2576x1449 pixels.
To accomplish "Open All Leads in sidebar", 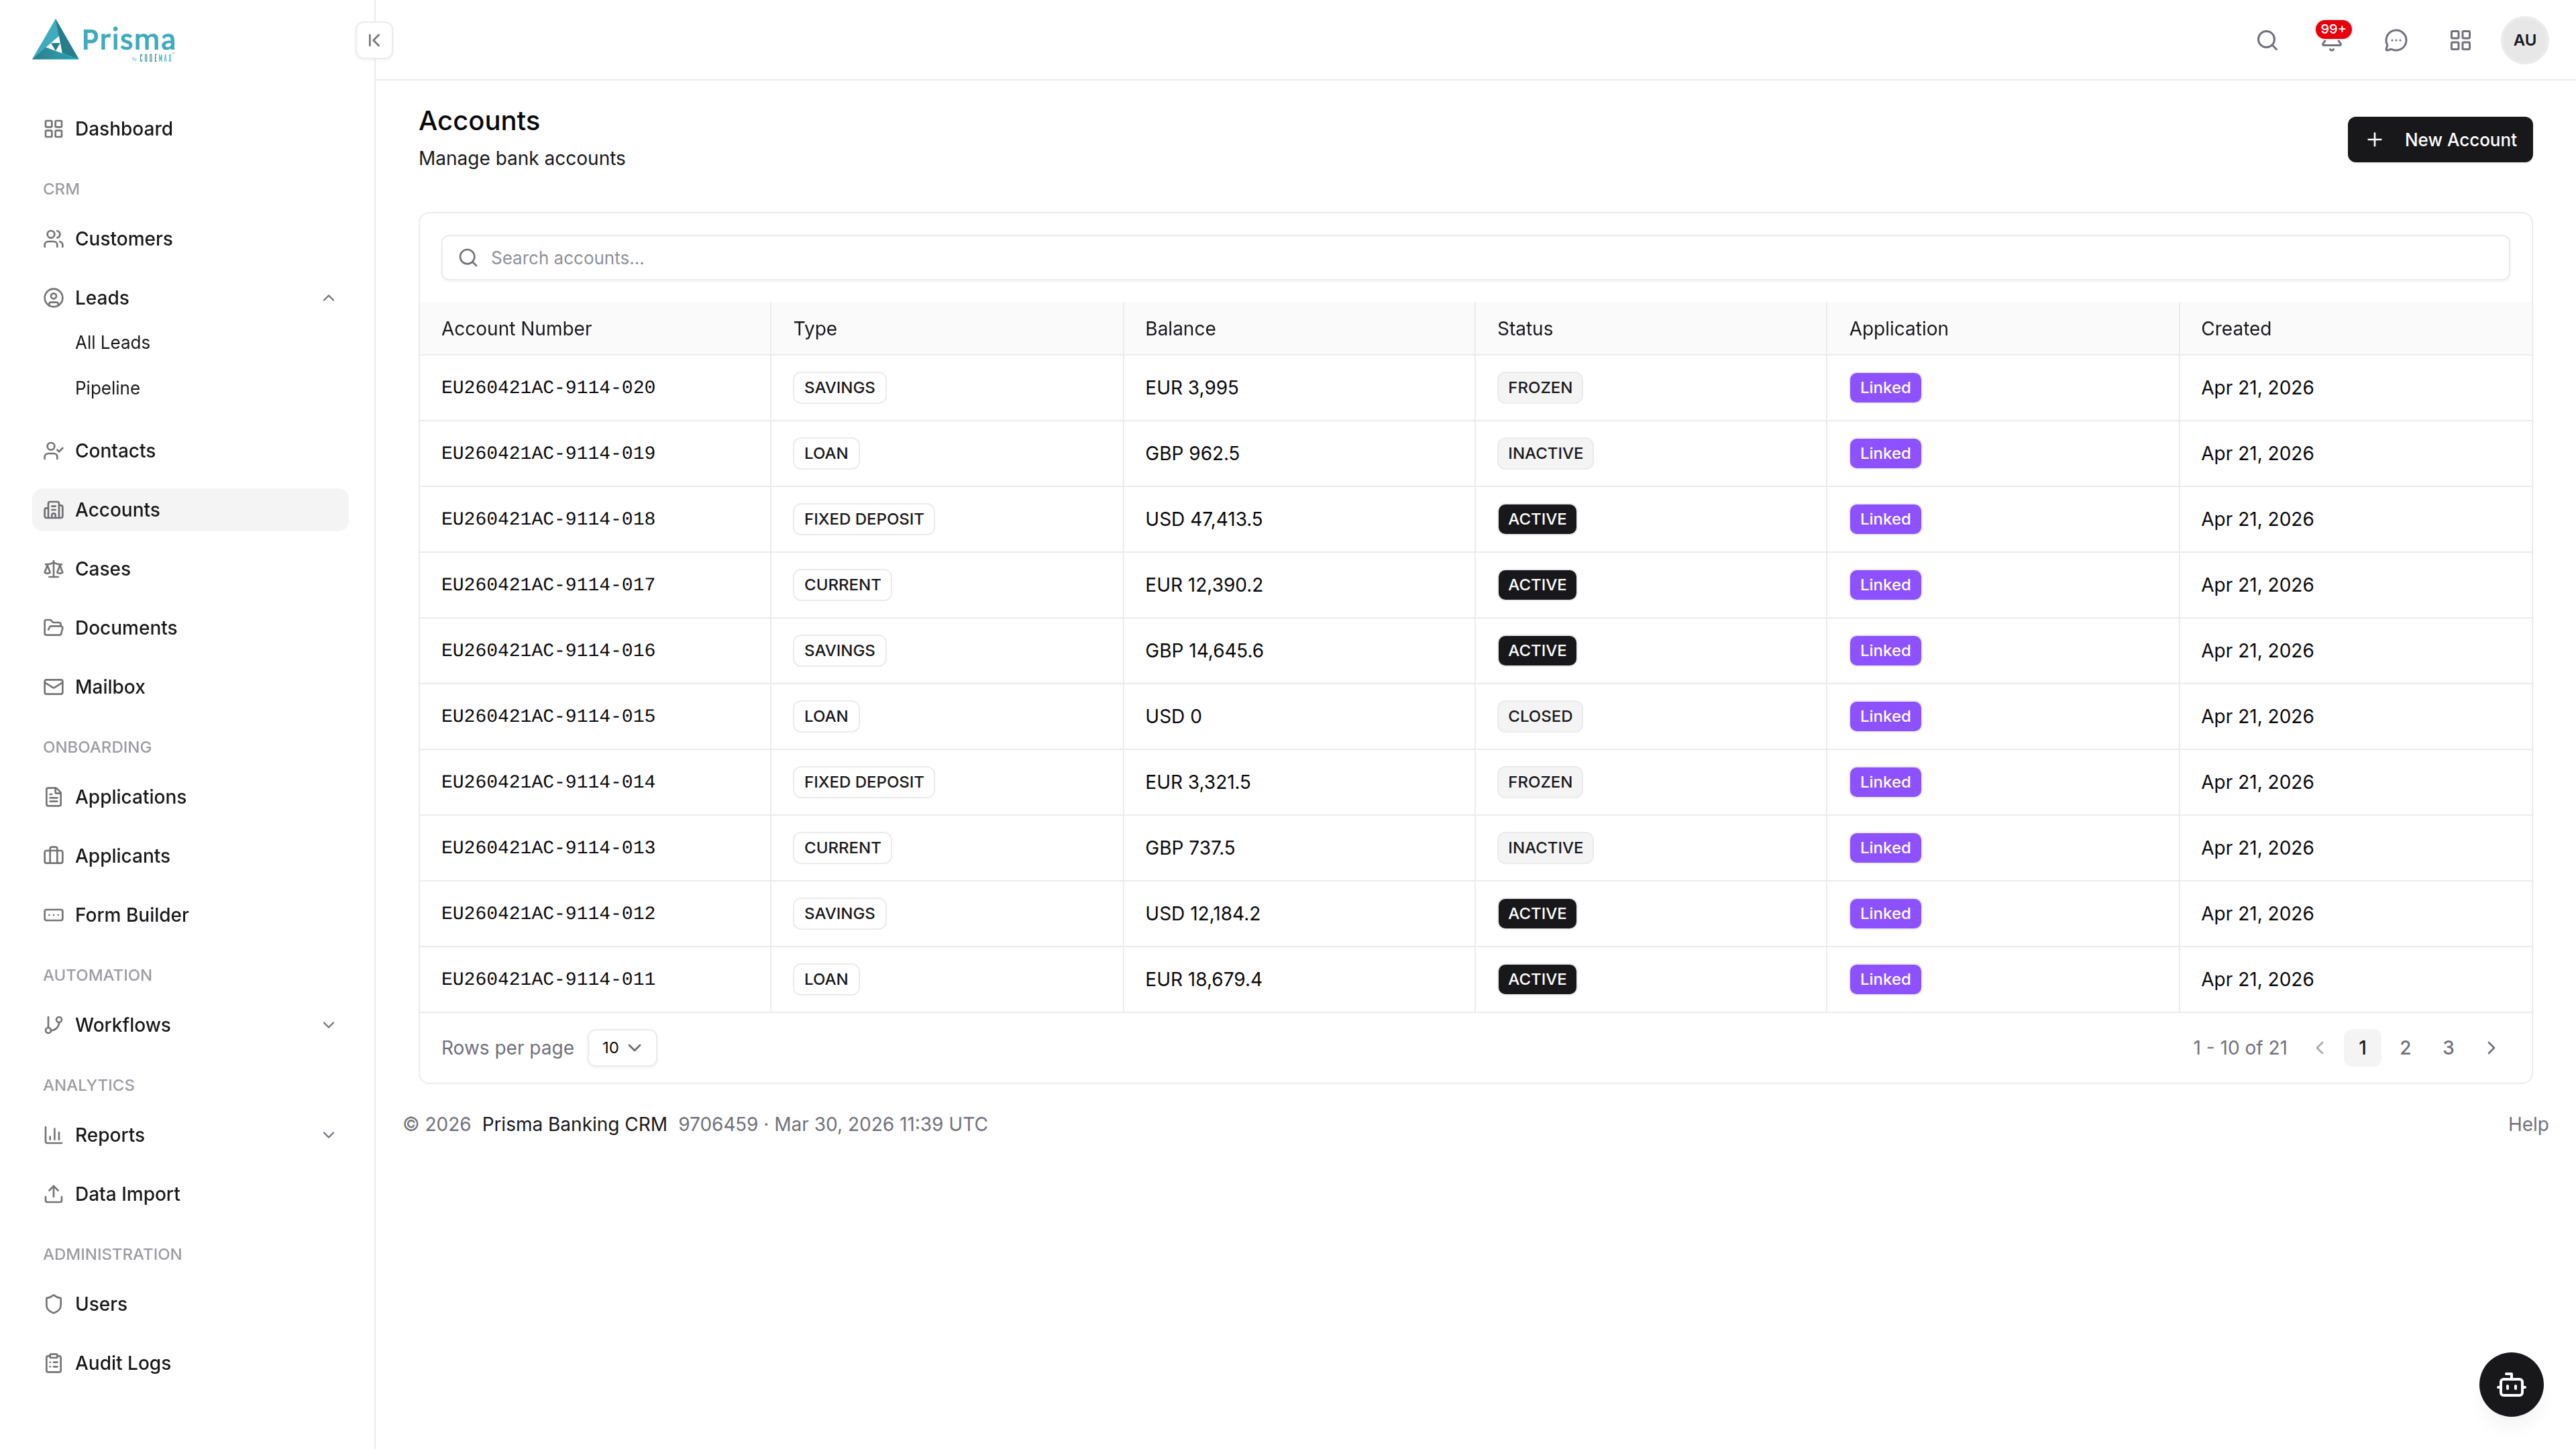I will coord(112,342).
